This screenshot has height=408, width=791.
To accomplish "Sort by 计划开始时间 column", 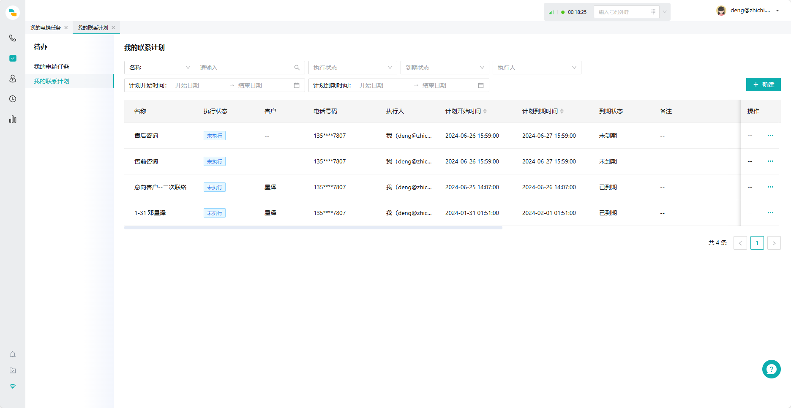I will click(x=485, y=111).
